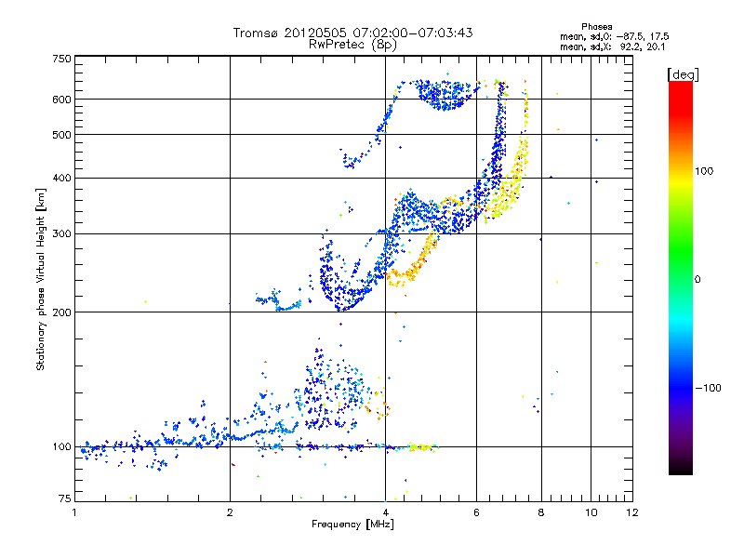744x558 pixels.
Task: Click the y-axis '300' tick label
Action: click(x=61, y=234)
